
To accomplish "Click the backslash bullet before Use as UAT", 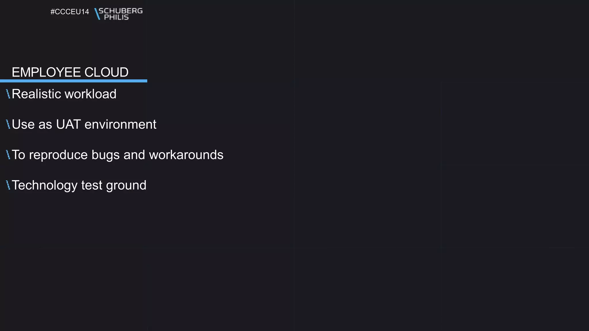I will point(8,124).
